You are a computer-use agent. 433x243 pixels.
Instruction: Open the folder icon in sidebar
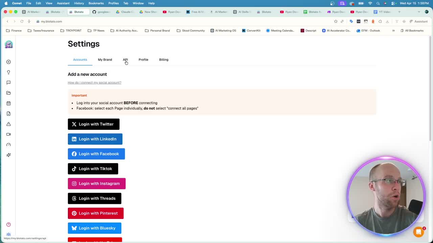click(x=8, y=93)
